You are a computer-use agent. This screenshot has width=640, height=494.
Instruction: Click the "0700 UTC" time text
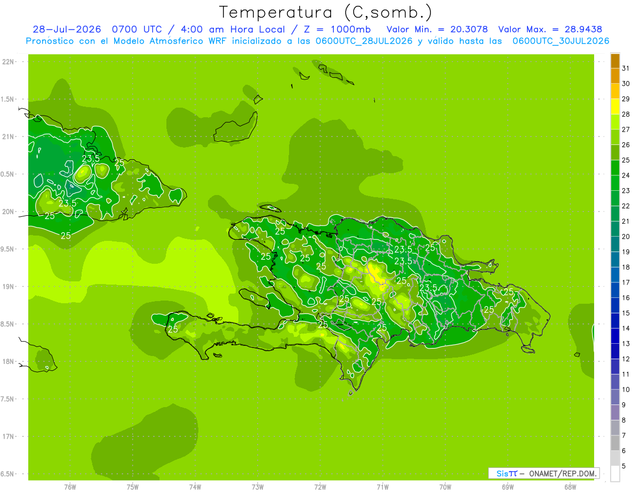[136, 29]
